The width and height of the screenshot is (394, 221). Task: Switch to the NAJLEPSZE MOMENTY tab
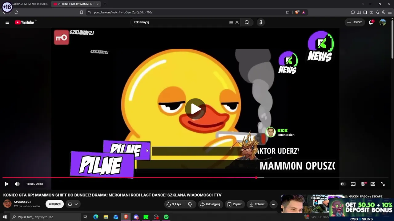click(x=29, y=4)
